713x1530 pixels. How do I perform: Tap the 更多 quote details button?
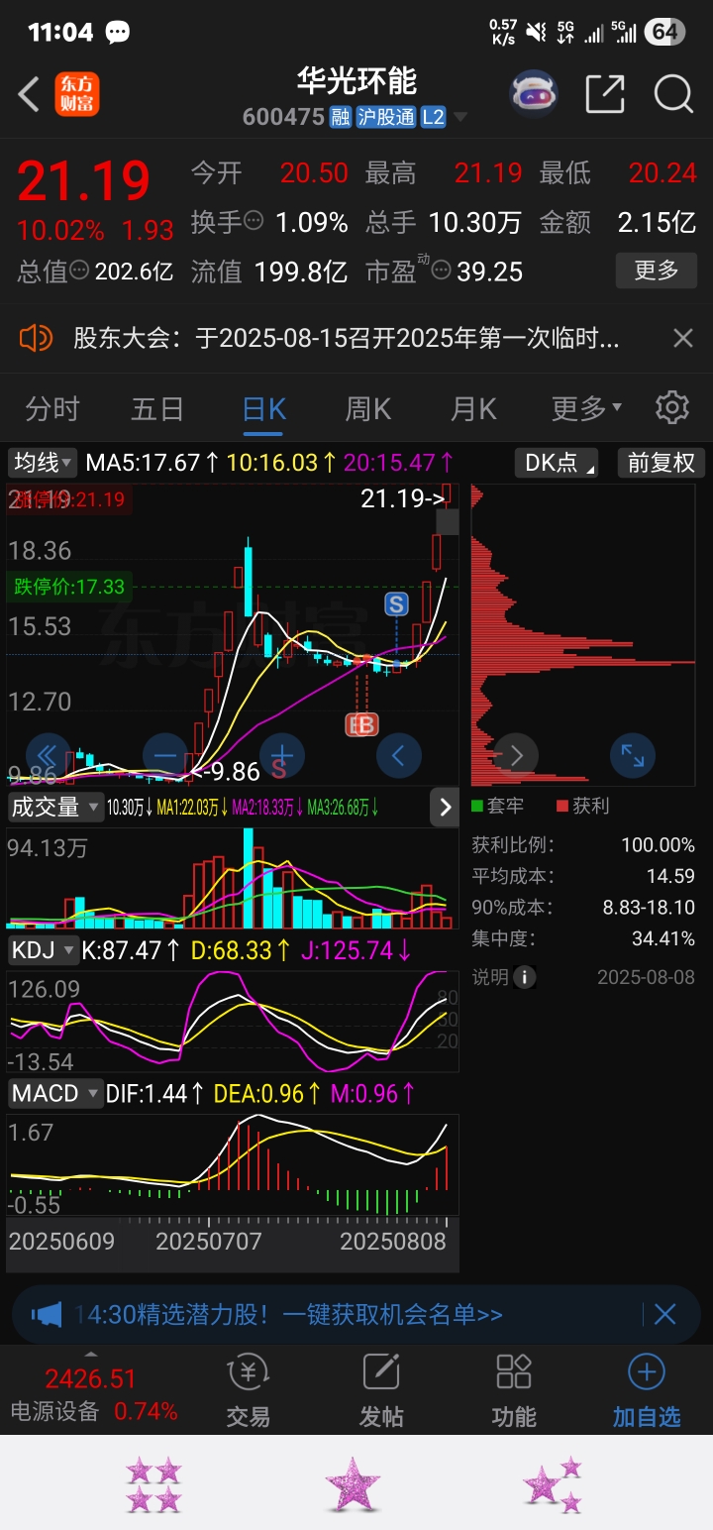coord(656,271)
